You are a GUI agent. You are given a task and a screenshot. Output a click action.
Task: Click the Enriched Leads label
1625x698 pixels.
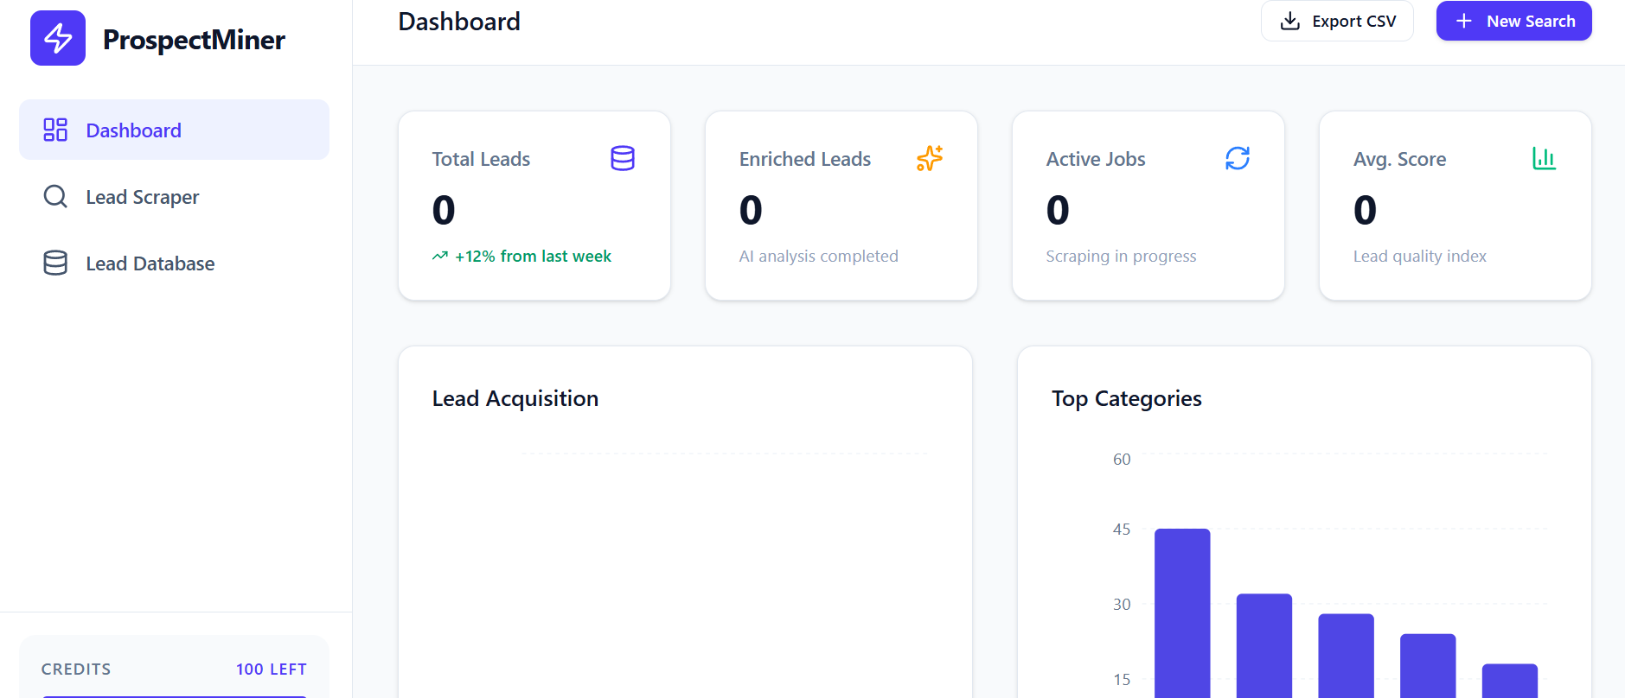click(805, 159)
